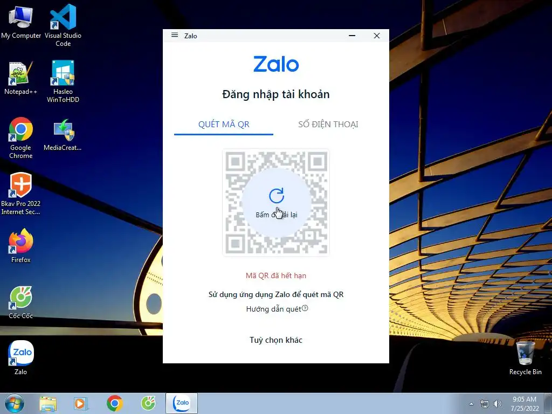
Task: Open the Hướng dẫn quét guide link
Action: [273, 309]
